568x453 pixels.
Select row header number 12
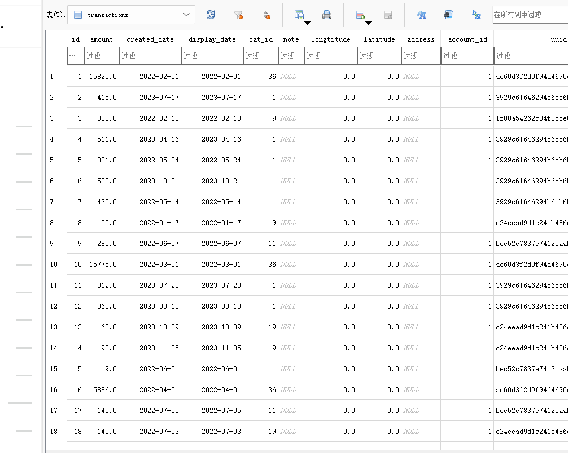click(x=56, y=306)
